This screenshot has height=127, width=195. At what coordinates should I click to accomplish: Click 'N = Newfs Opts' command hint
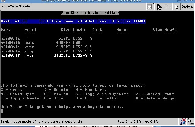tap(17, 94)
